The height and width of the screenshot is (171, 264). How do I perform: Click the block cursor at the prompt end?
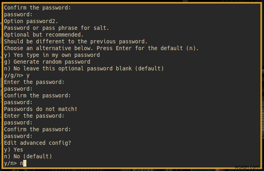(x=25, y=163)
